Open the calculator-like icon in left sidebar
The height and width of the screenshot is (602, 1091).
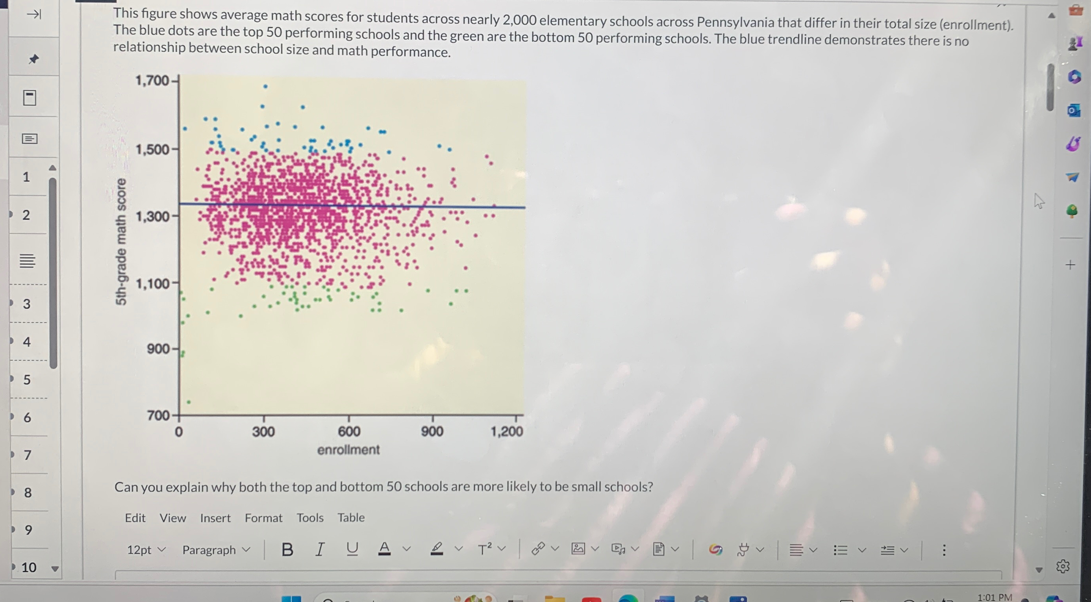pyautogui.click(x=29, y=98)
